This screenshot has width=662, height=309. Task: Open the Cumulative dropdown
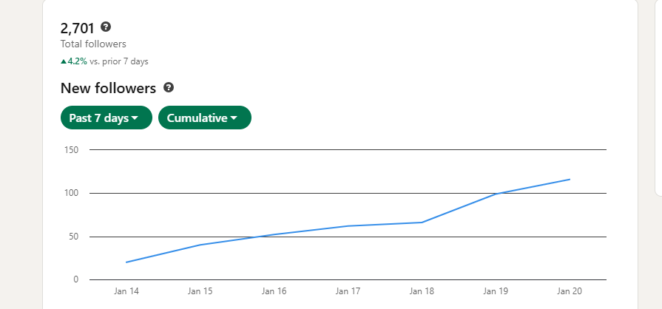[205, 118]
